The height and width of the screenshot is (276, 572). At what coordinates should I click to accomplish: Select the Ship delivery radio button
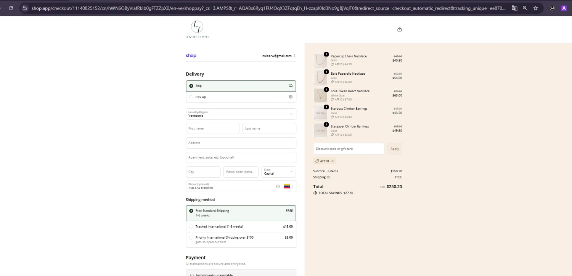point(191,86)
